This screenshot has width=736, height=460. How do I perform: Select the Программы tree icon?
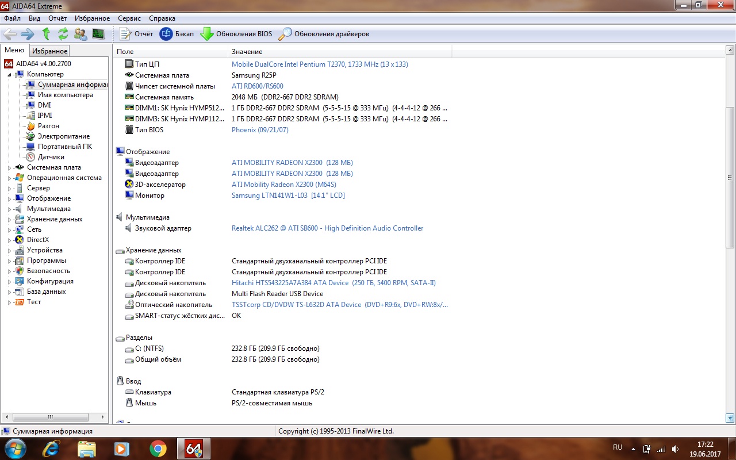coord(20,260)
